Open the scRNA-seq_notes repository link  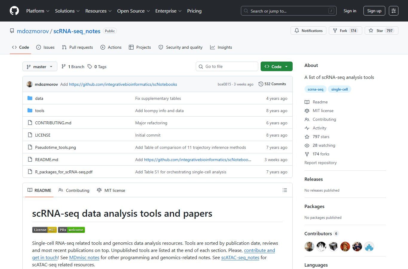click(x=77, y=31)
